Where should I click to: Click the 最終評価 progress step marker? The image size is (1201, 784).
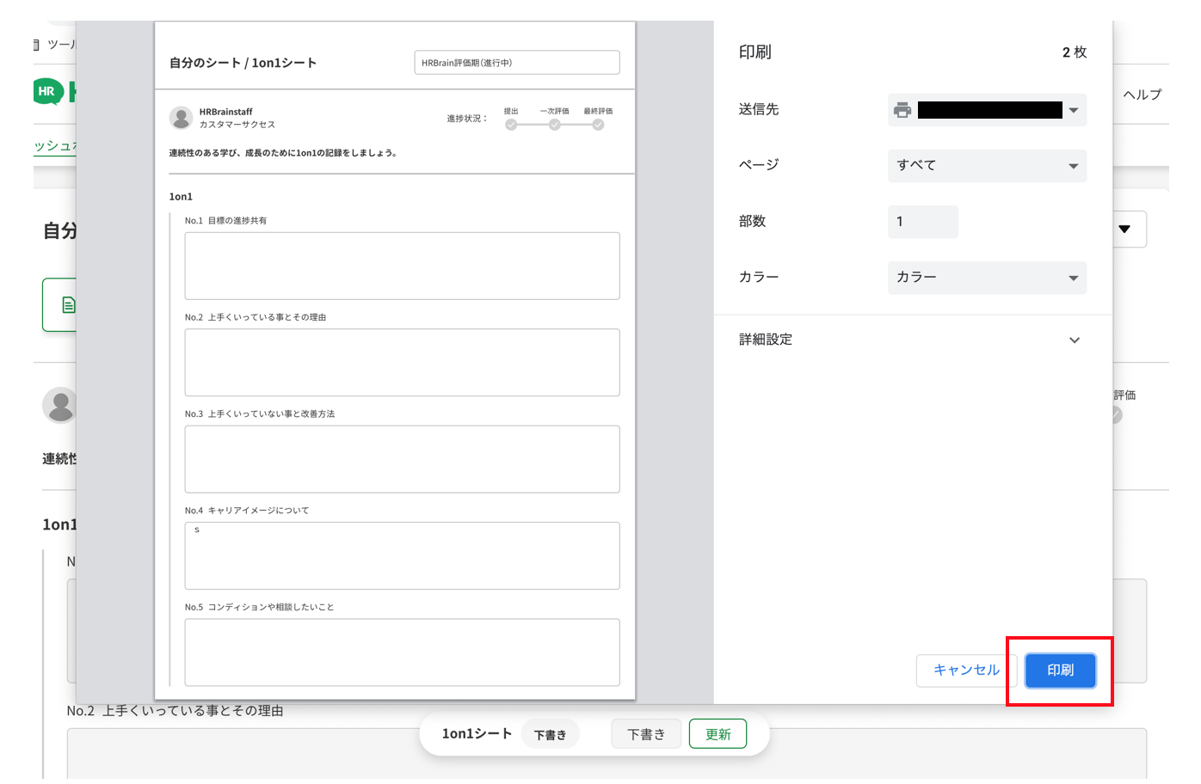coord(598,125)
